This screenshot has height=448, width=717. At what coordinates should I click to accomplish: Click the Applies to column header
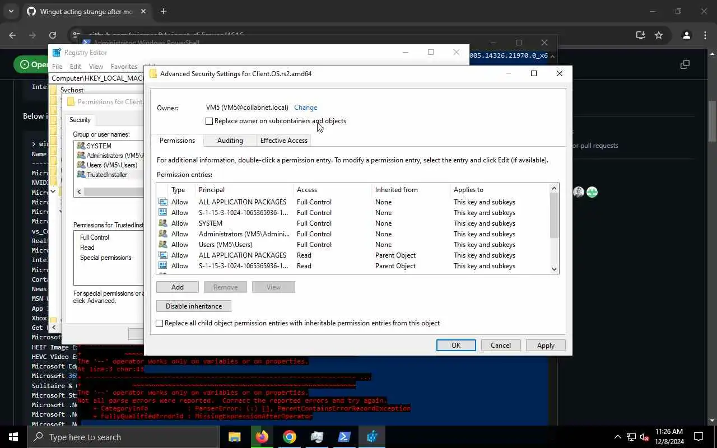click(x=500, y=190)
